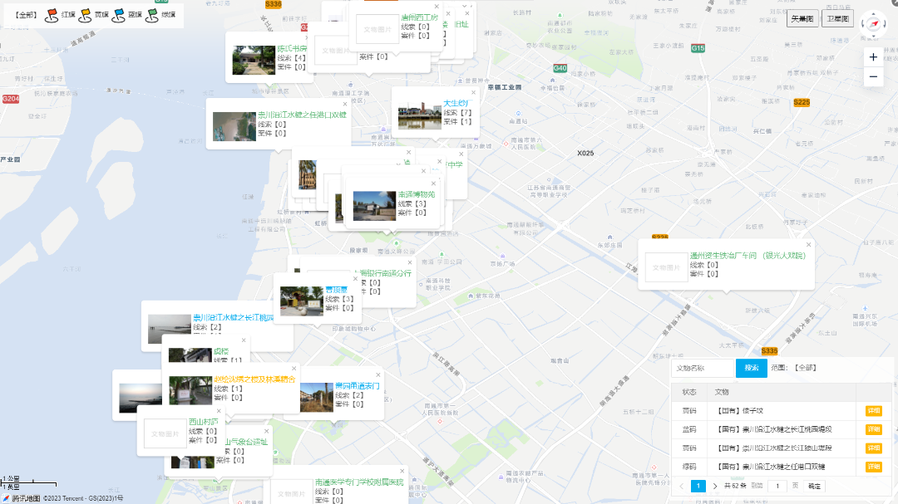Screen dimensions: 898x504
Task: Show all flags with 【全部】 in legend
Action: (26, 15)
